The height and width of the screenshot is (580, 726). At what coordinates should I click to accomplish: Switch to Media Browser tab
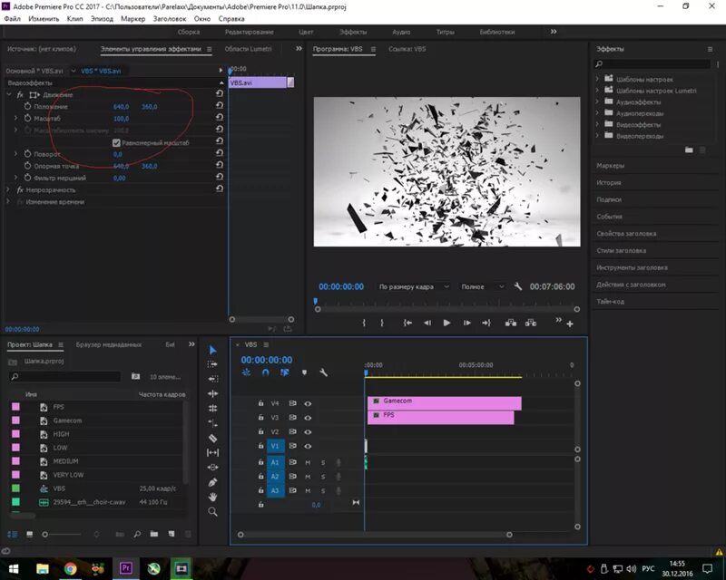coord(109,344)
